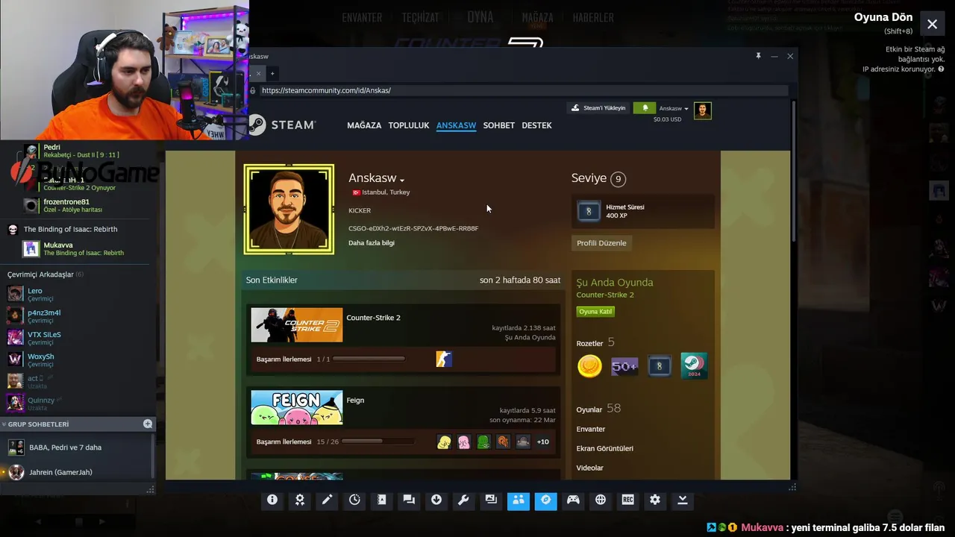Viewport: 955px width, 537px height.
Task: Click the CS2 achievement icon
Action: pos(444,359)
